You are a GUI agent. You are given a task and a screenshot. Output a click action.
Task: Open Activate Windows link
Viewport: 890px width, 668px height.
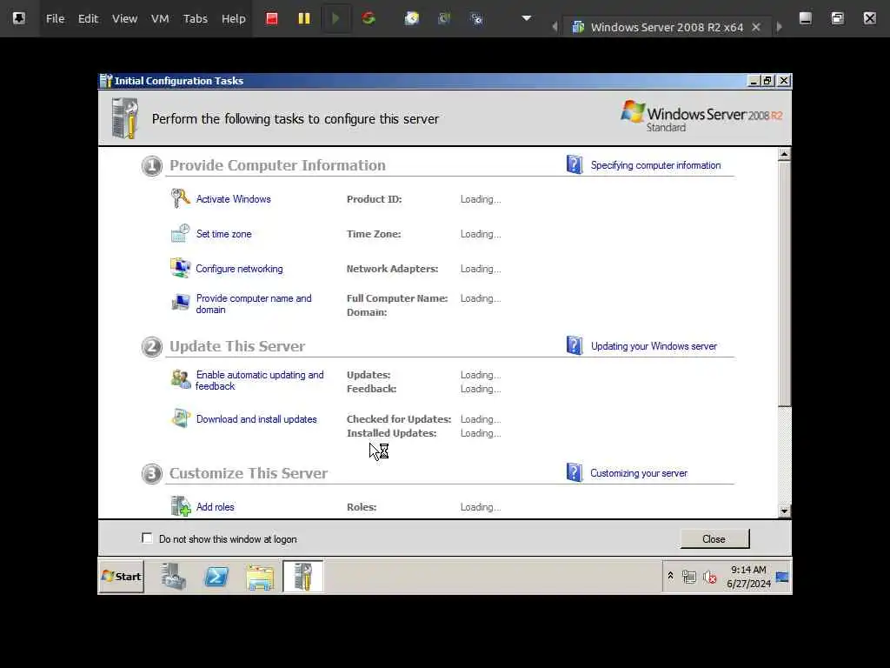point(233,199)
